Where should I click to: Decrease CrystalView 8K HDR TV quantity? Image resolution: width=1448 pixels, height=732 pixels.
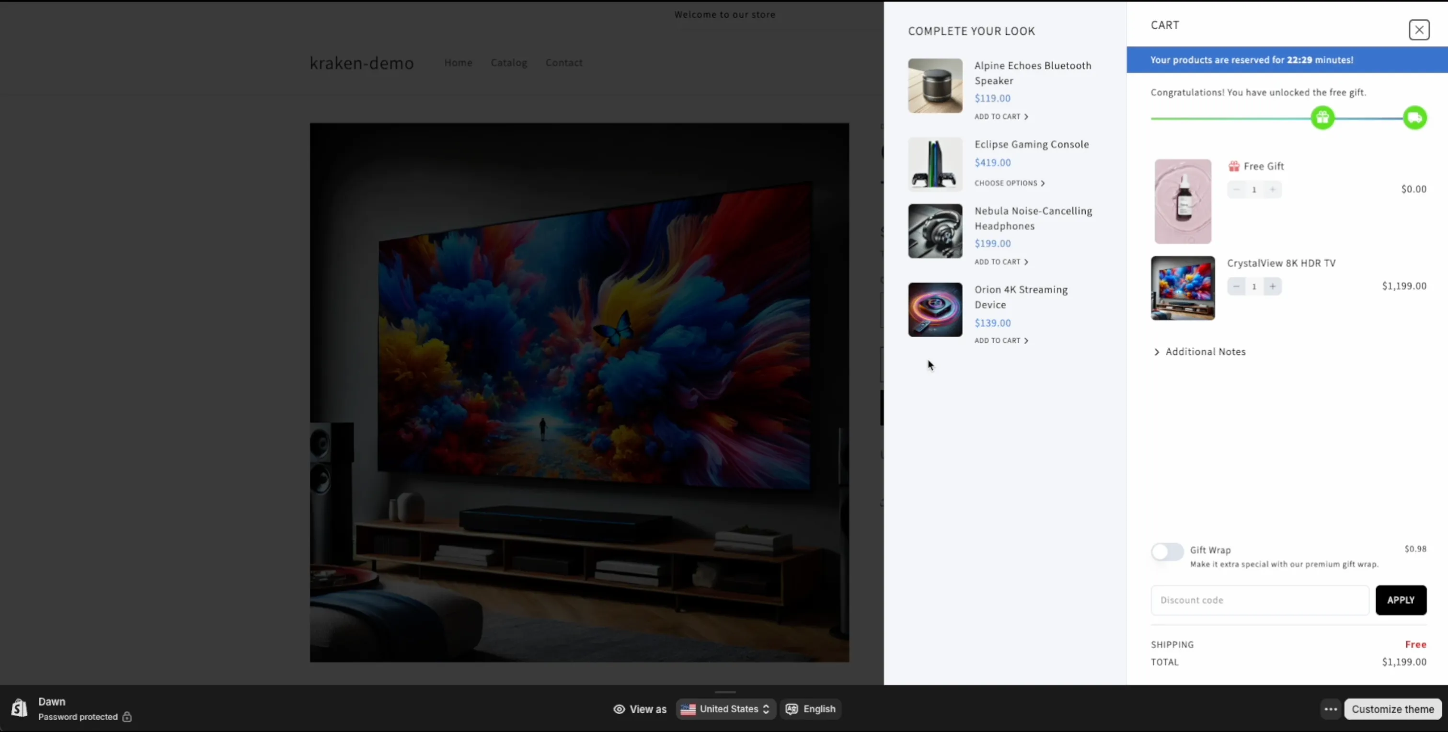[1236, 286]
